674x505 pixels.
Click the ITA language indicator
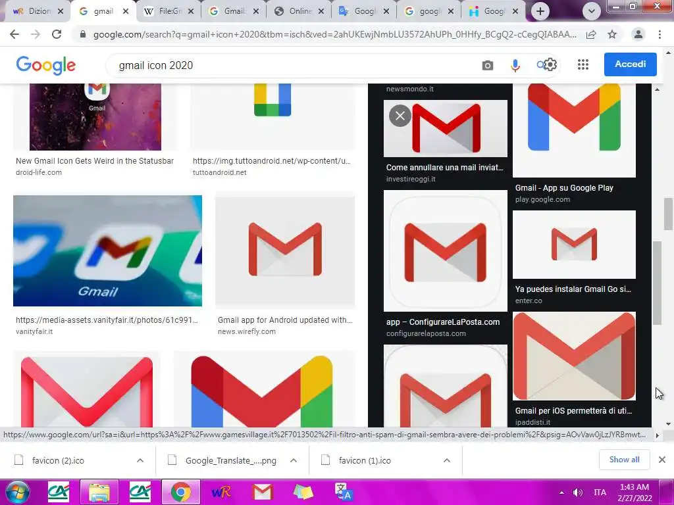click(600, 493)
